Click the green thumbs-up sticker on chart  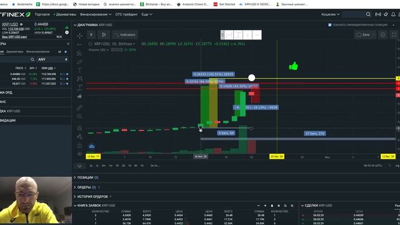tap(293, 66)
